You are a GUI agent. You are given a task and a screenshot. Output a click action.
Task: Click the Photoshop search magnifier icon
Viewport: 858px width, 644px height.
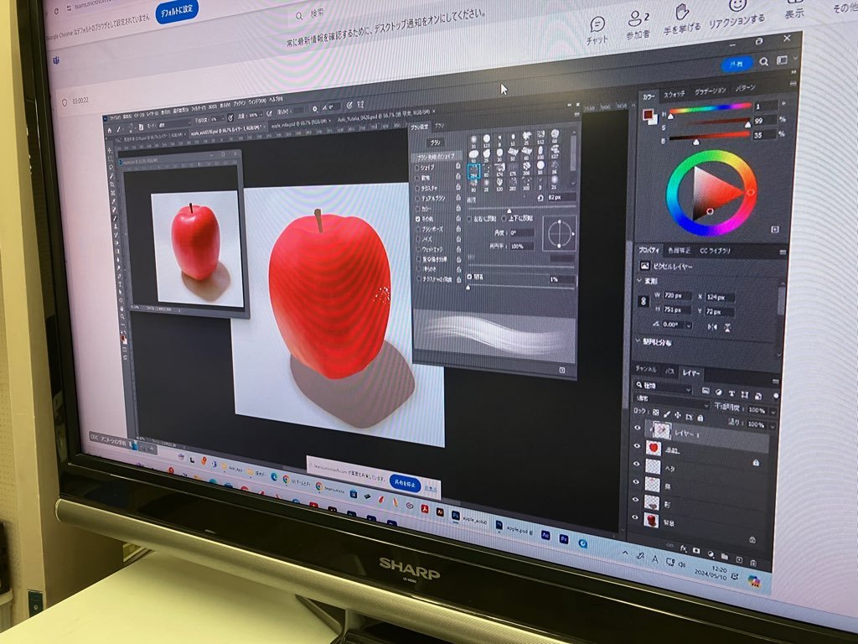tap(763, 62)
